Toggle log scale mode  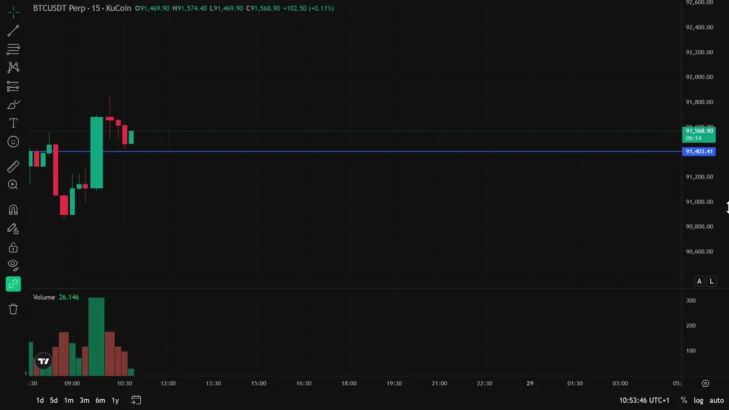tap(699, 400)
